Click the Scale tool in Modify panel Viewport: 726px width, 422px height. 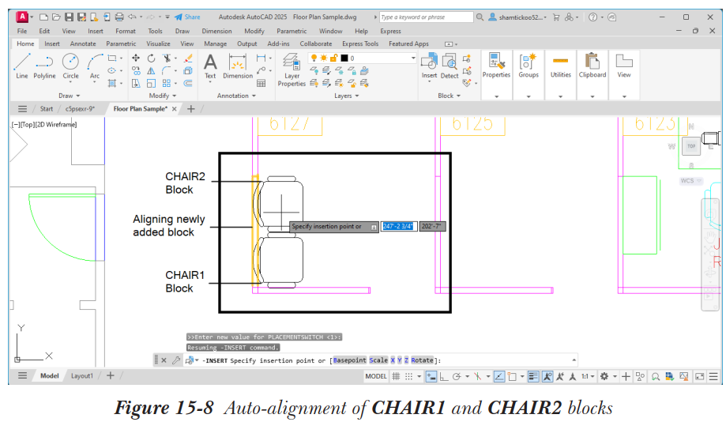point(151,84)
